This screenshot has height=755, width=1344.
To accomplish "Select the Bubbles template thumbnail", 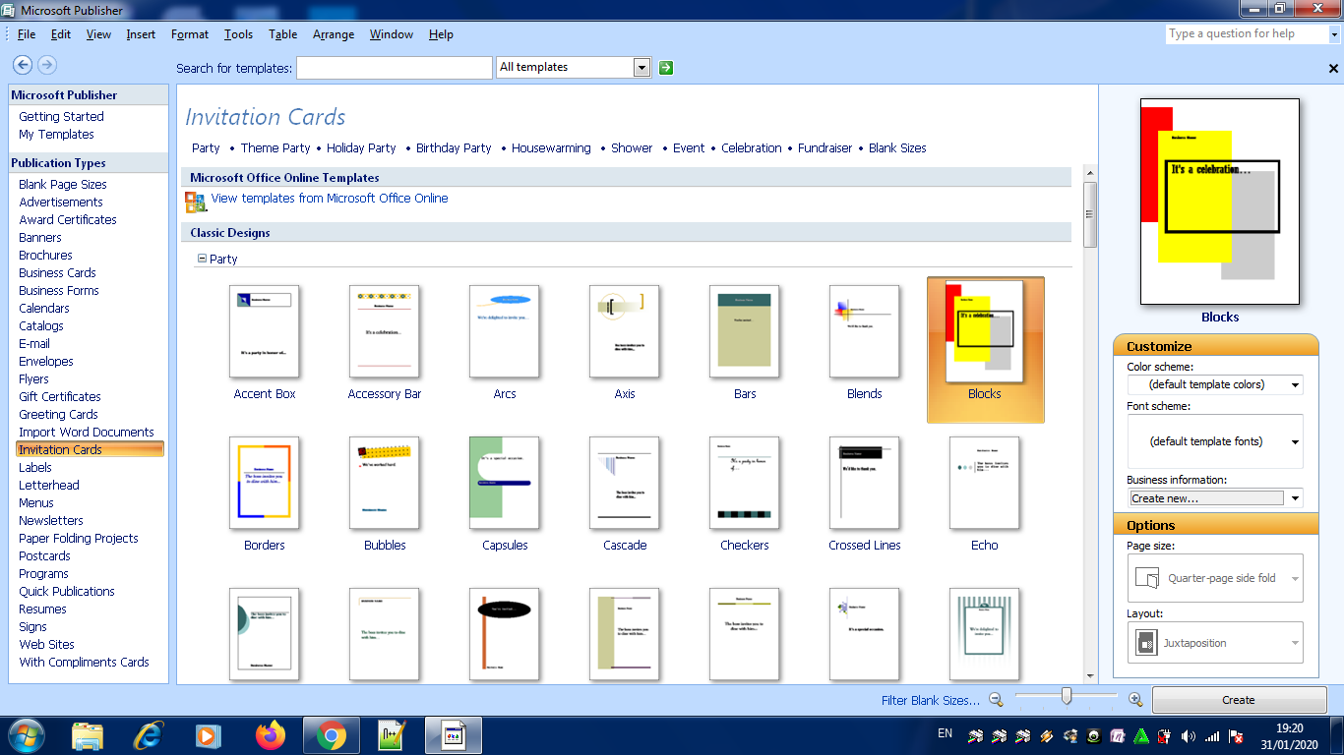I will pyautogui.click(x=385, y=483).
